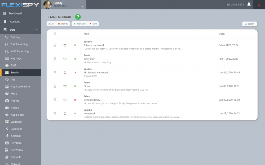This screenshot has width=265, height=165.
Task: Click Jessy's profile avatar photo
Action: (x=47, y=4)
